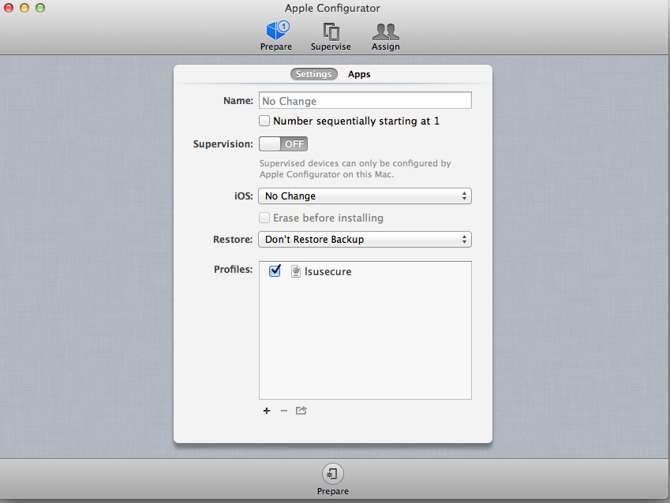Select the Settings tab
The height and width of the screenshot is (503, 670).
point(313,74)
